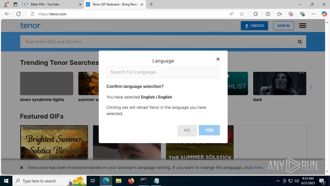Screen dimensions: 330x186
Task: Click the Search for Language field
Action: [163, 72]
